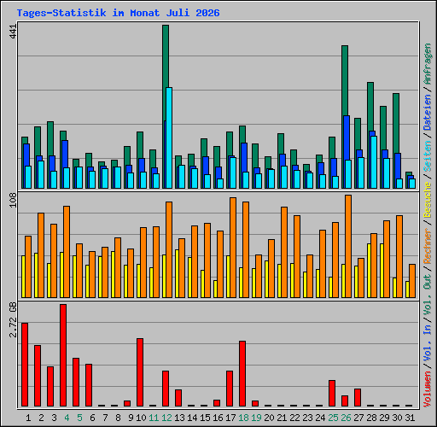Click the orange Rechner bar for day 26
This screenshot has height=427, width=437.
[348, 247]
